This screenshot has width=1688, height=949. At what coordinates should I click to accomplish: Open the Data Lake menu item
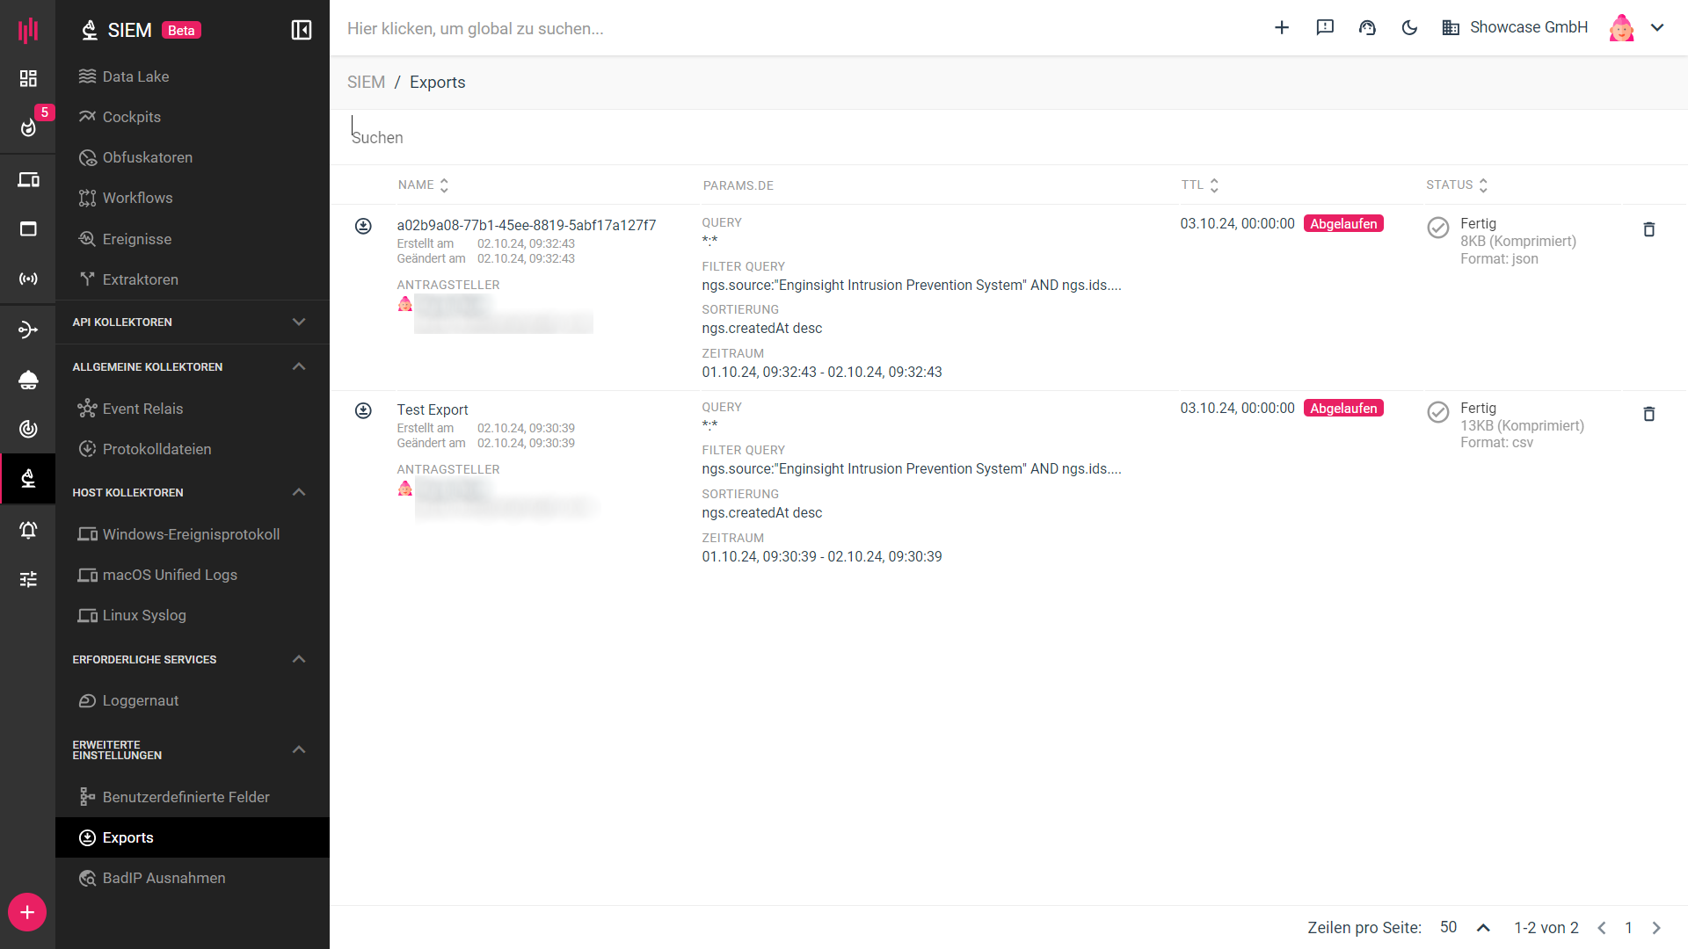(x=135, y=76)
